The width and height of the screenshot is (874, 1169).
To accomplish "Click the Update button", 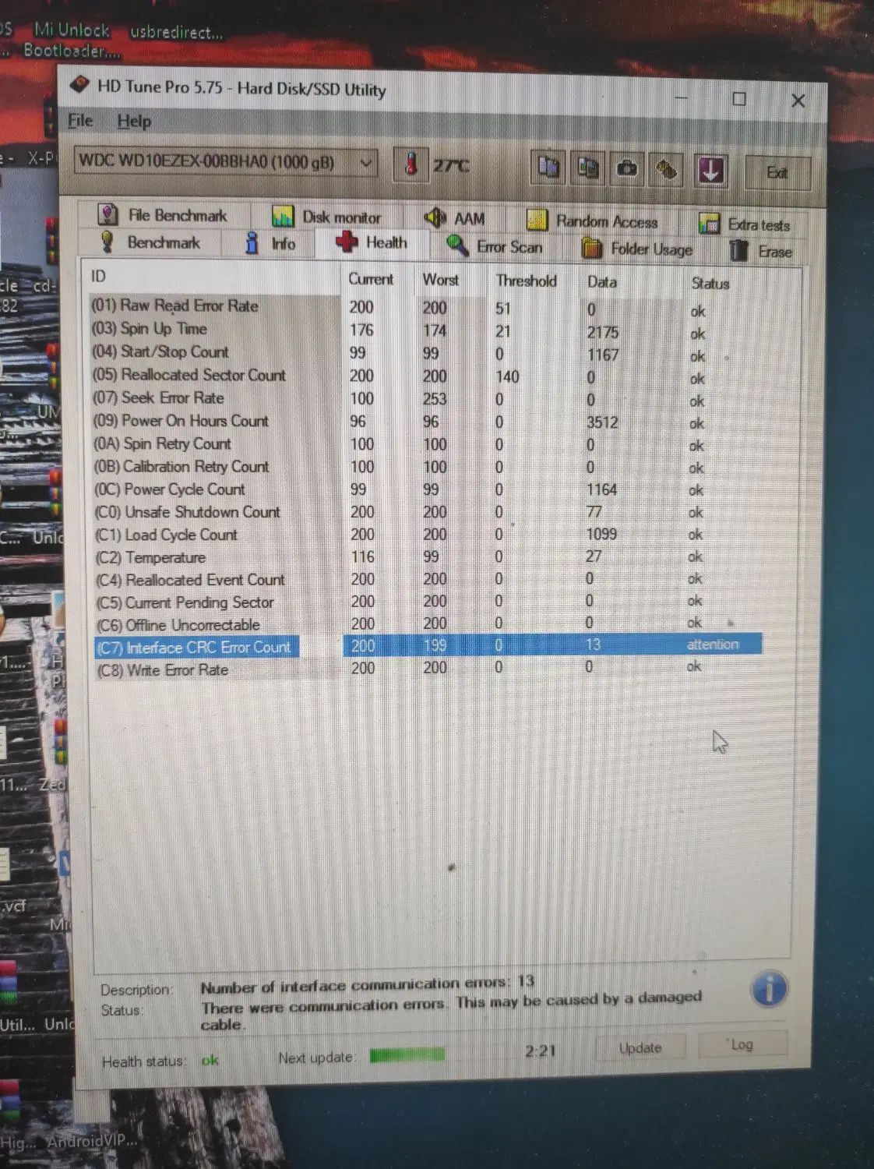I will click(640, 1048).
